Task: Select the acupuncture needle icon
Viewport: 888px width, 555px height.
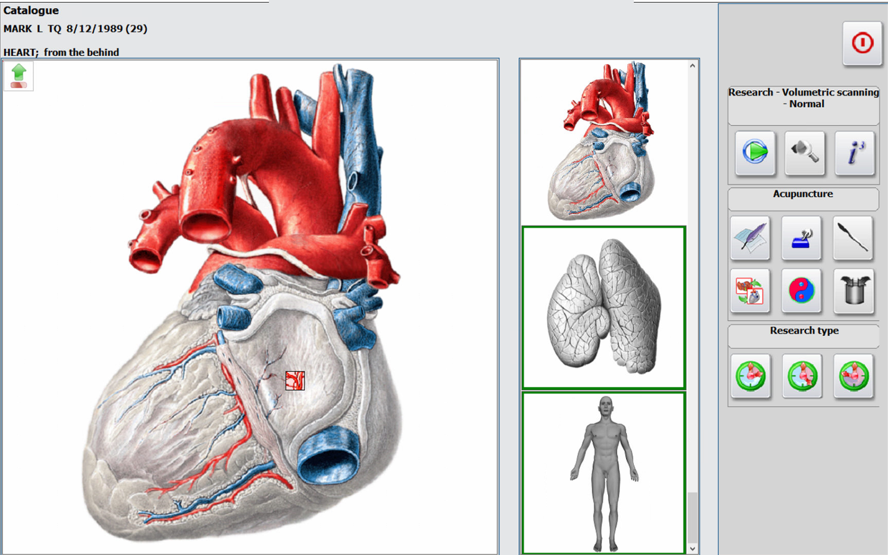Action: [x=853, y=238]
